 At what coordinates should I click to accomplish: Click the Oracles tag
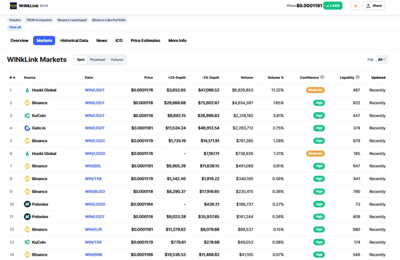click(x=15, y=20)
